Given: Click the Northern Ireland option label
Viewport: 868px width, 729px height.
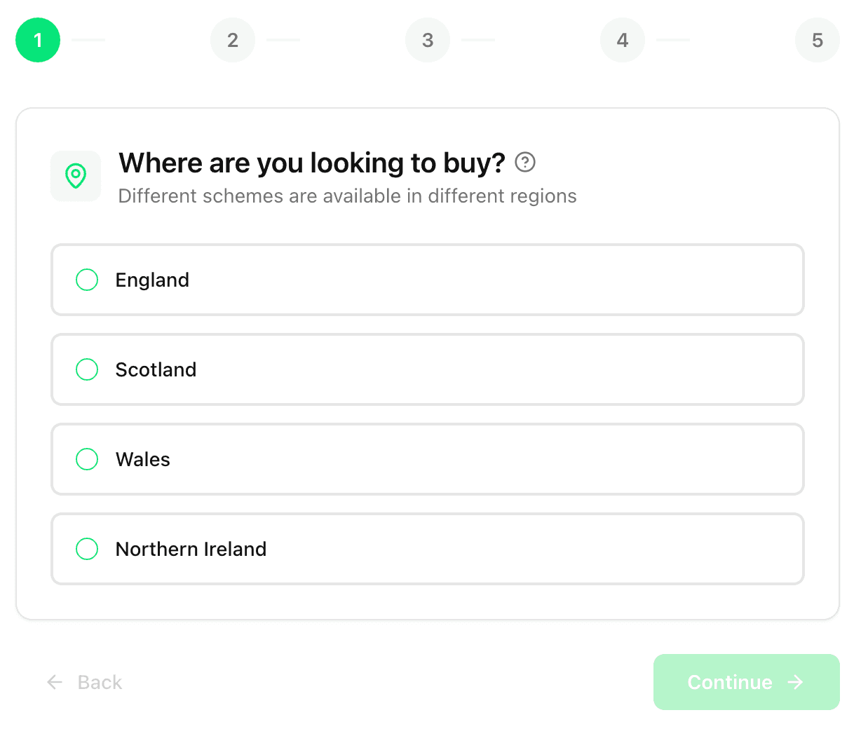Looking at the screenshot, I should (191, 549).
